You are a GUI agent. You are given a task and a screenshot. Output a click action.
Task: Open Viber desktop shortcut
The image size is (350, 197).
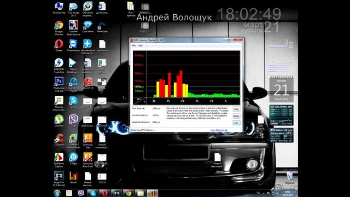73,121
